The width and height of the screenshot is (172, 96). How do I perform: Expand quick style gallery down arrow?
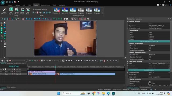(102, 11)
